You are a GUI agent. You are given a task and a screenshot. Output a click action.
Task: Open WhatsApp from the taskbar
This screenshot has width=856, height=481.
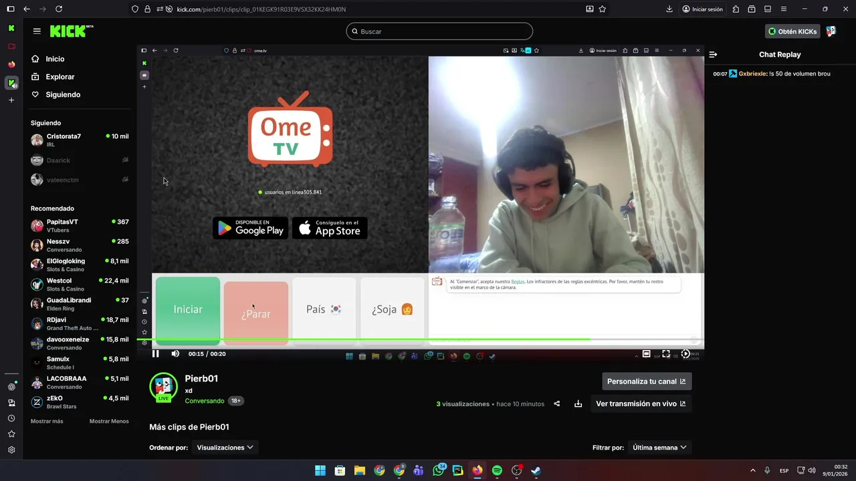(x=438, y=470)
